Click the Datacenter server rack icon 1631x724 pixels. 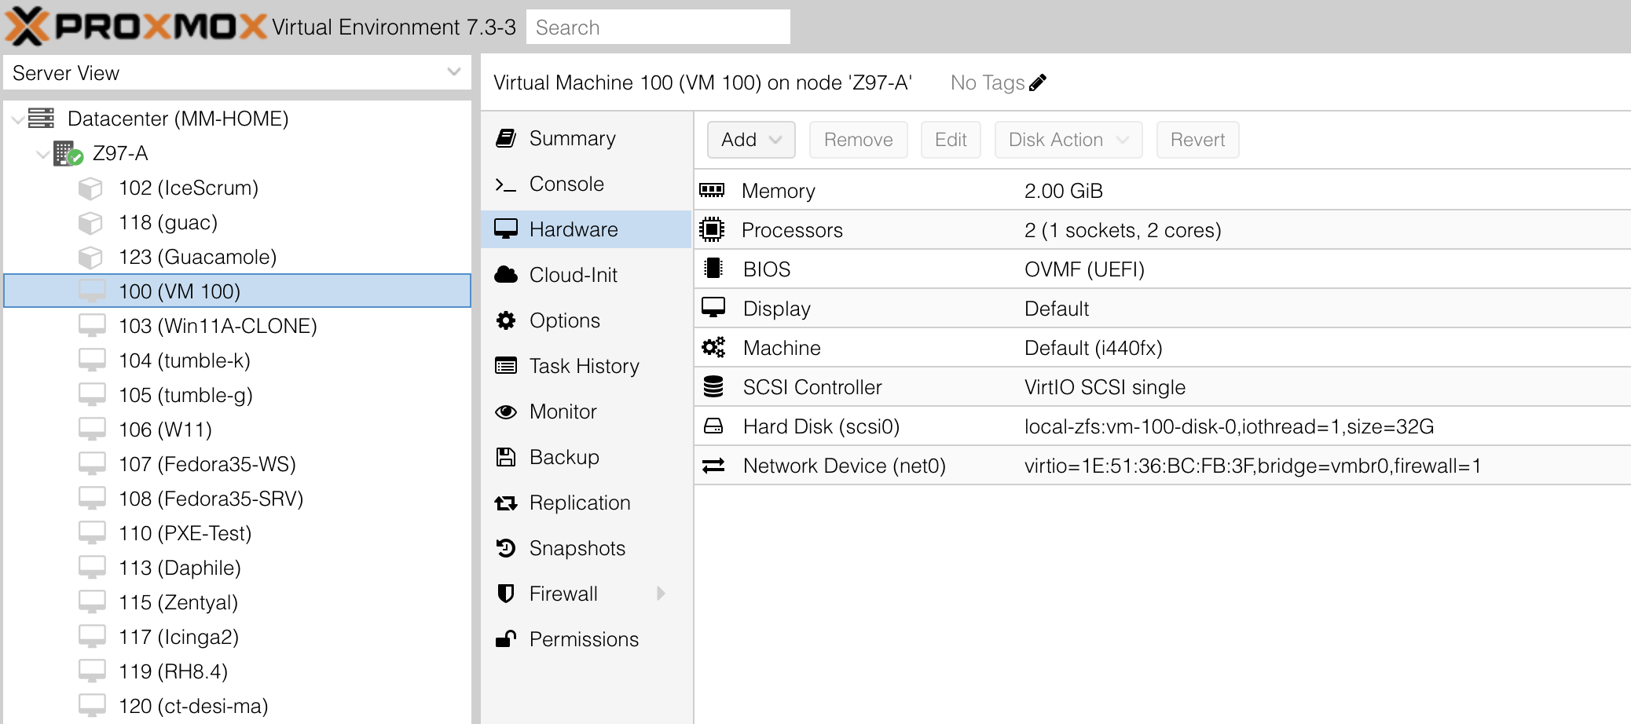[x=42, y=119]
